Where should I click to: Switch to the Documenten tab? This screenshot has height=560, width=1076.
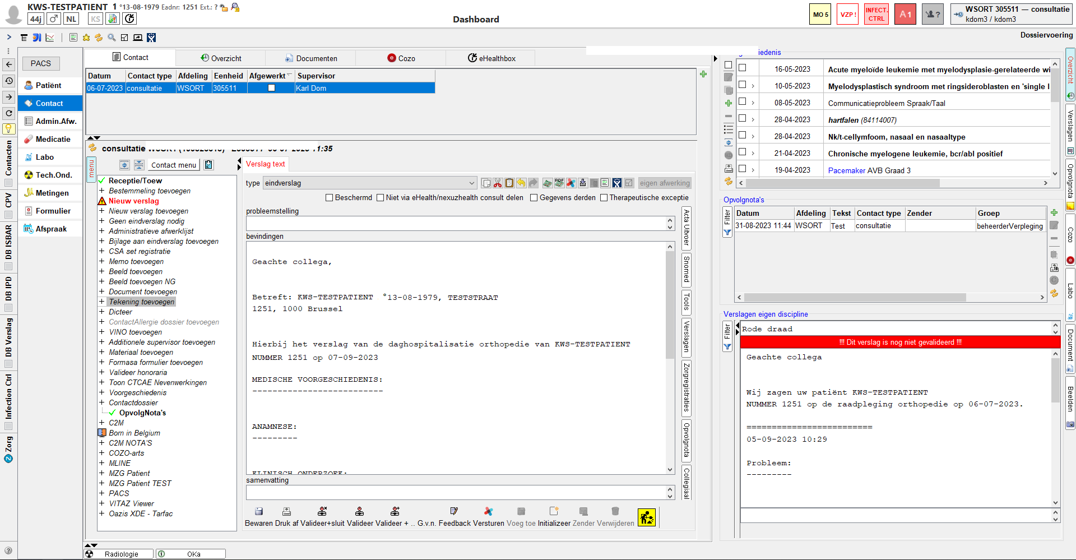point(311,58)
